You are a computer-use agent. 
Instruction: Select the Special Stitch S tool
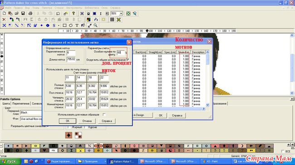[x=54, y=25]
